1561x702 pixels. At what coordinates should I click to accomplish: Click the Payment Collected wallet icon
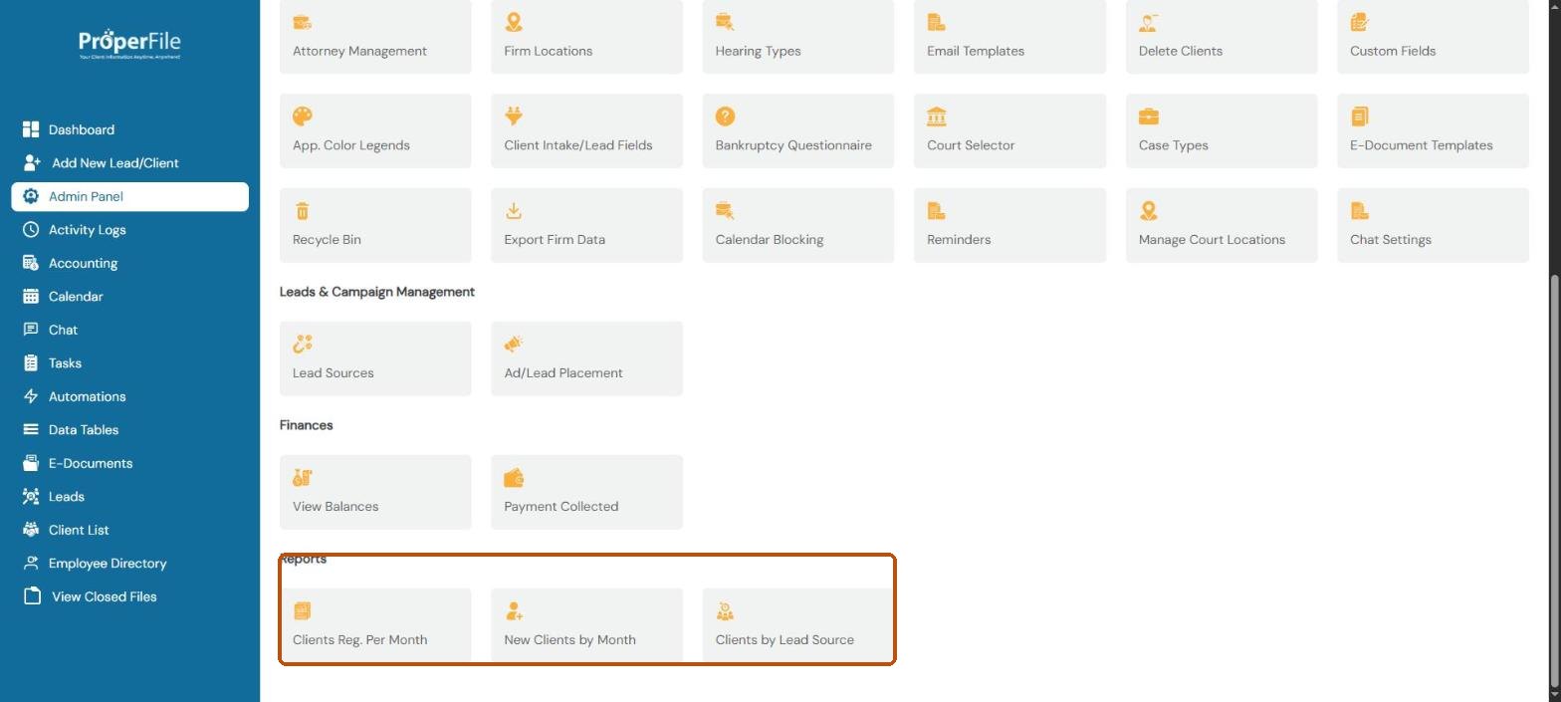click(x=514, y=478)
